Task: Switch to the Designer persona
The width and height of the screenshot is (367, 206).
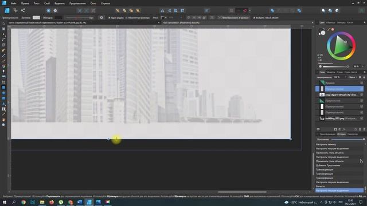Action: point(7,10)
